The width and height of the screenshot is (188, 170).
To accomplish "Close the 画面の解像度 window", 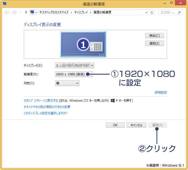I will pos(180,3).
